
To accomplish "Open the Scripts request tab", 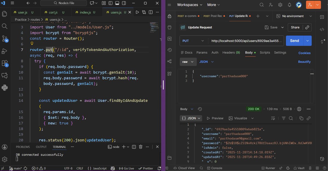I will tap(265, 53).
